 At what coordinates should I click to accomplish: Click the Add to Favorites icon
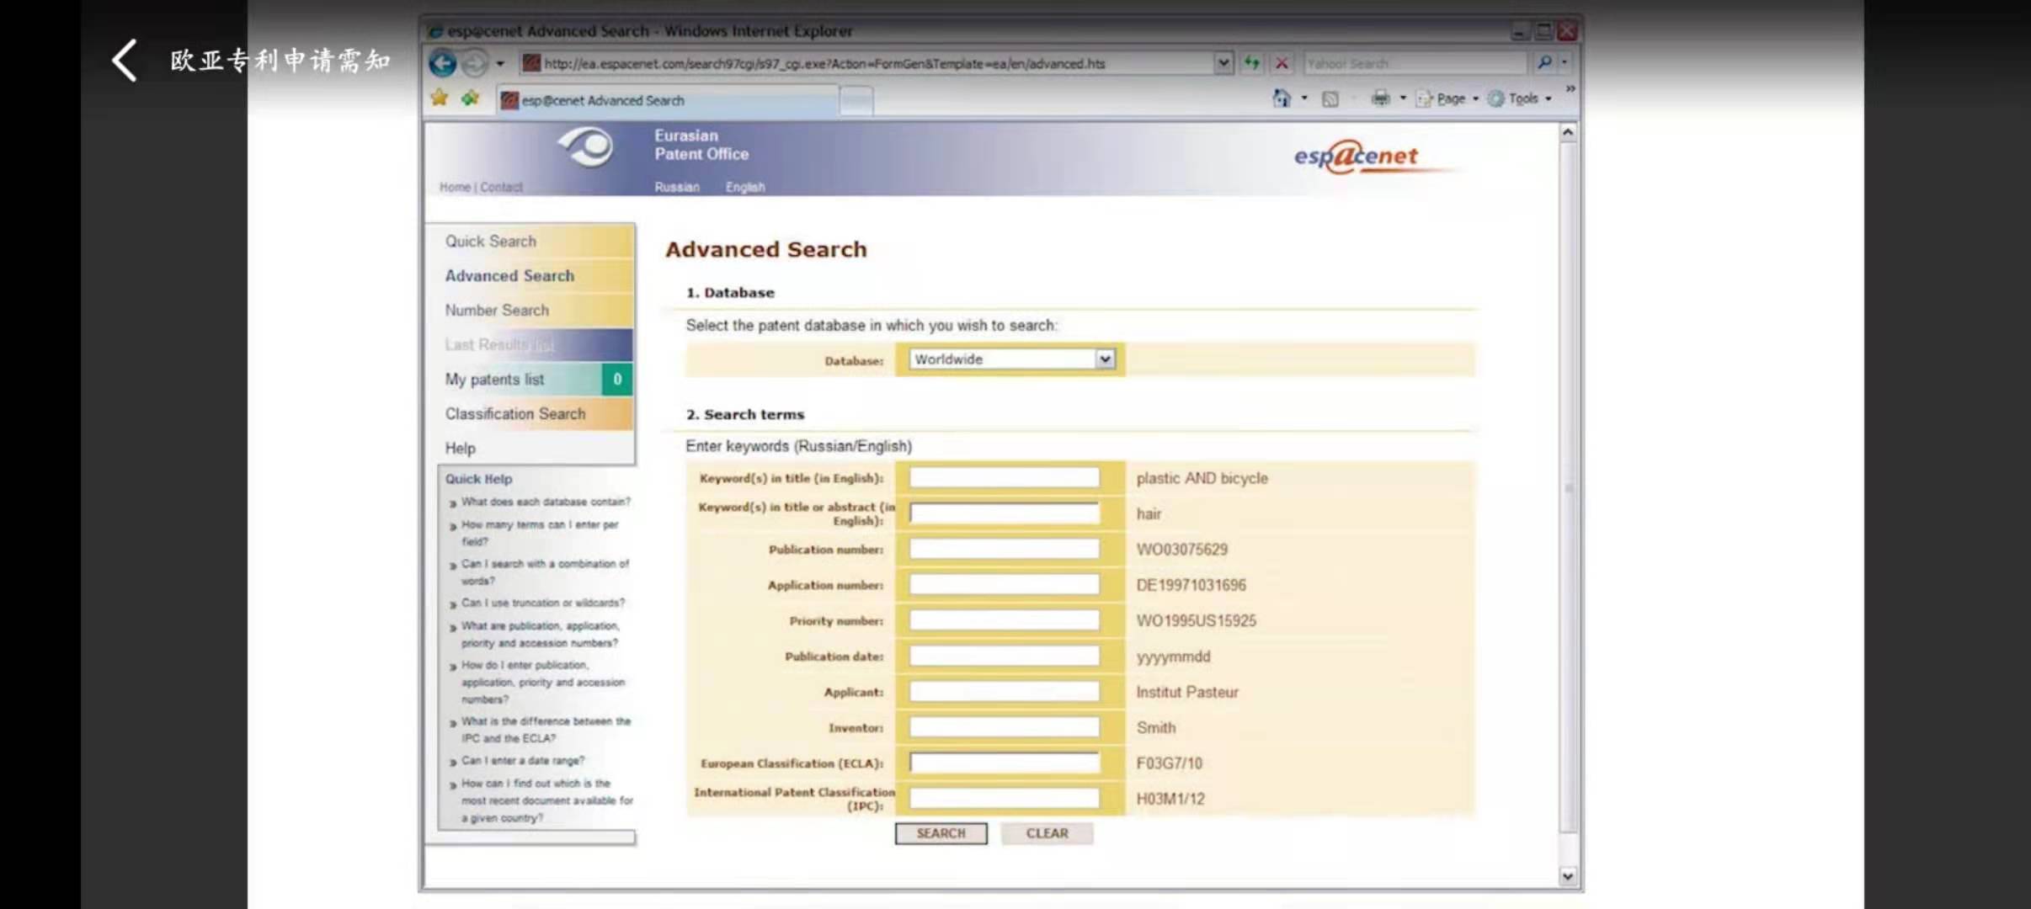point(470,98)
